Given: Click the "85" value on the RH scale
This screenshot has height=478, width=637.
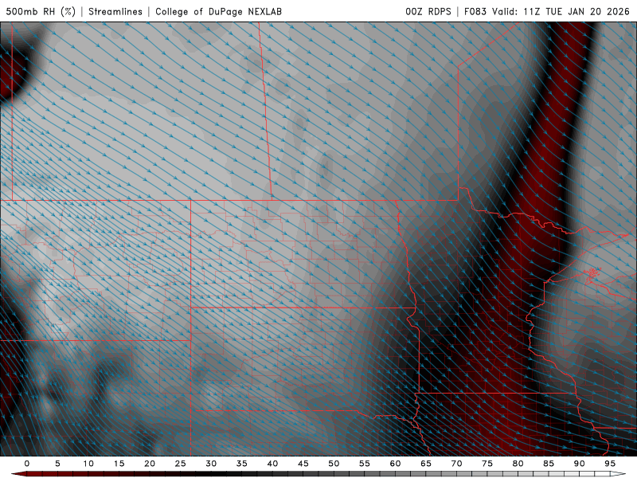Looking at the screenshot, I should pyautogui.click(x=549, y=464).
